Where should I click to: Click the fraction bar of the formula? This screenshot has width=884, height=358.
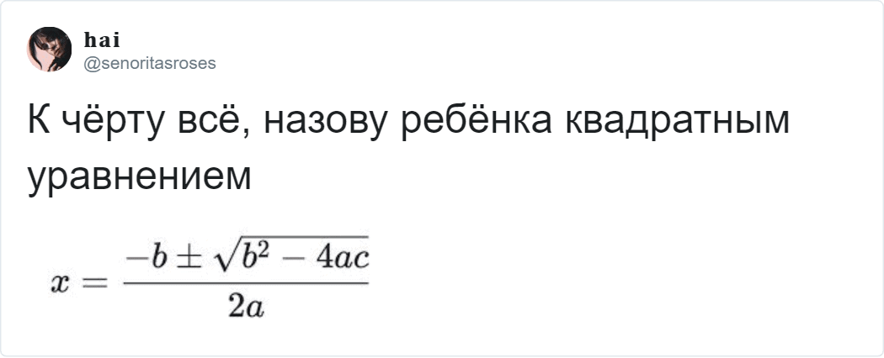click(246, 282)
